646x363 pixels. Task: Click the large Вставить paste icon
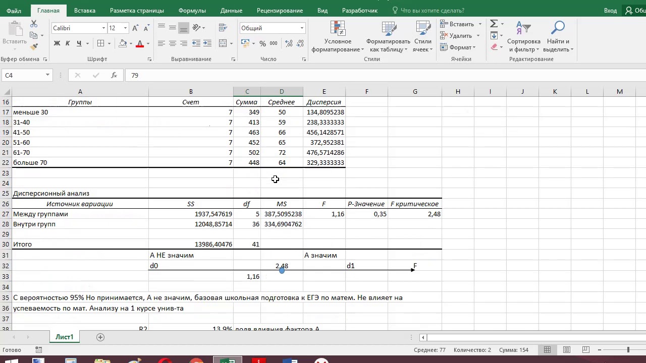point(15,29)
